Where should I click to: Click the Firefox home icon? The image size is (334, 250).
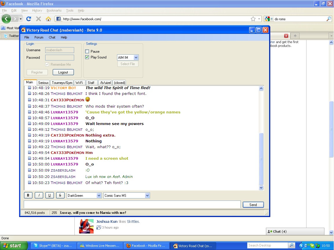click(x=48, y=19)
